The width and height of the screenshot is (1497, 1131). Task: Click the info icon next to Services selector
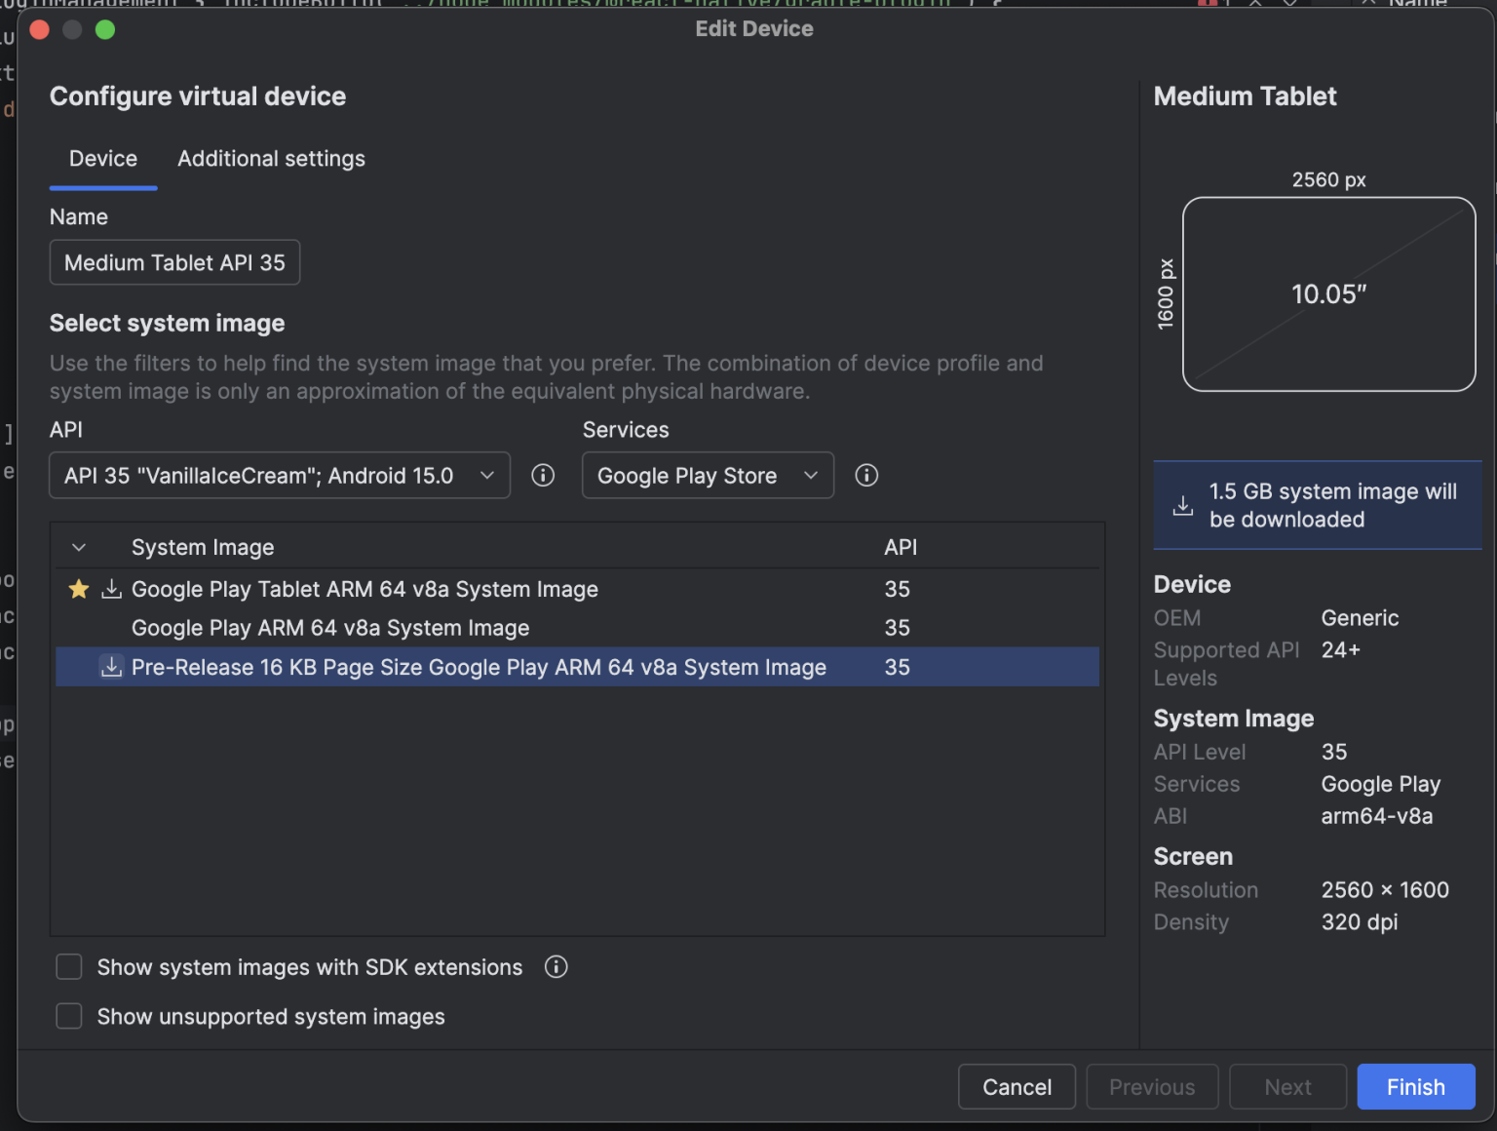866,475
